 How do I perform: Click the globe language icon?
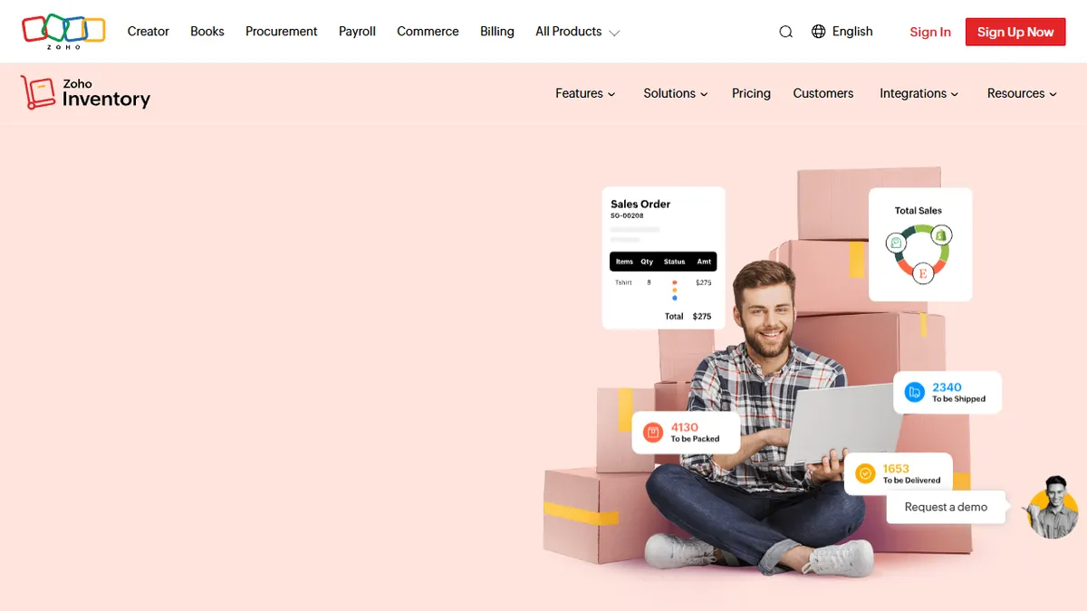(x=818, y=32)
